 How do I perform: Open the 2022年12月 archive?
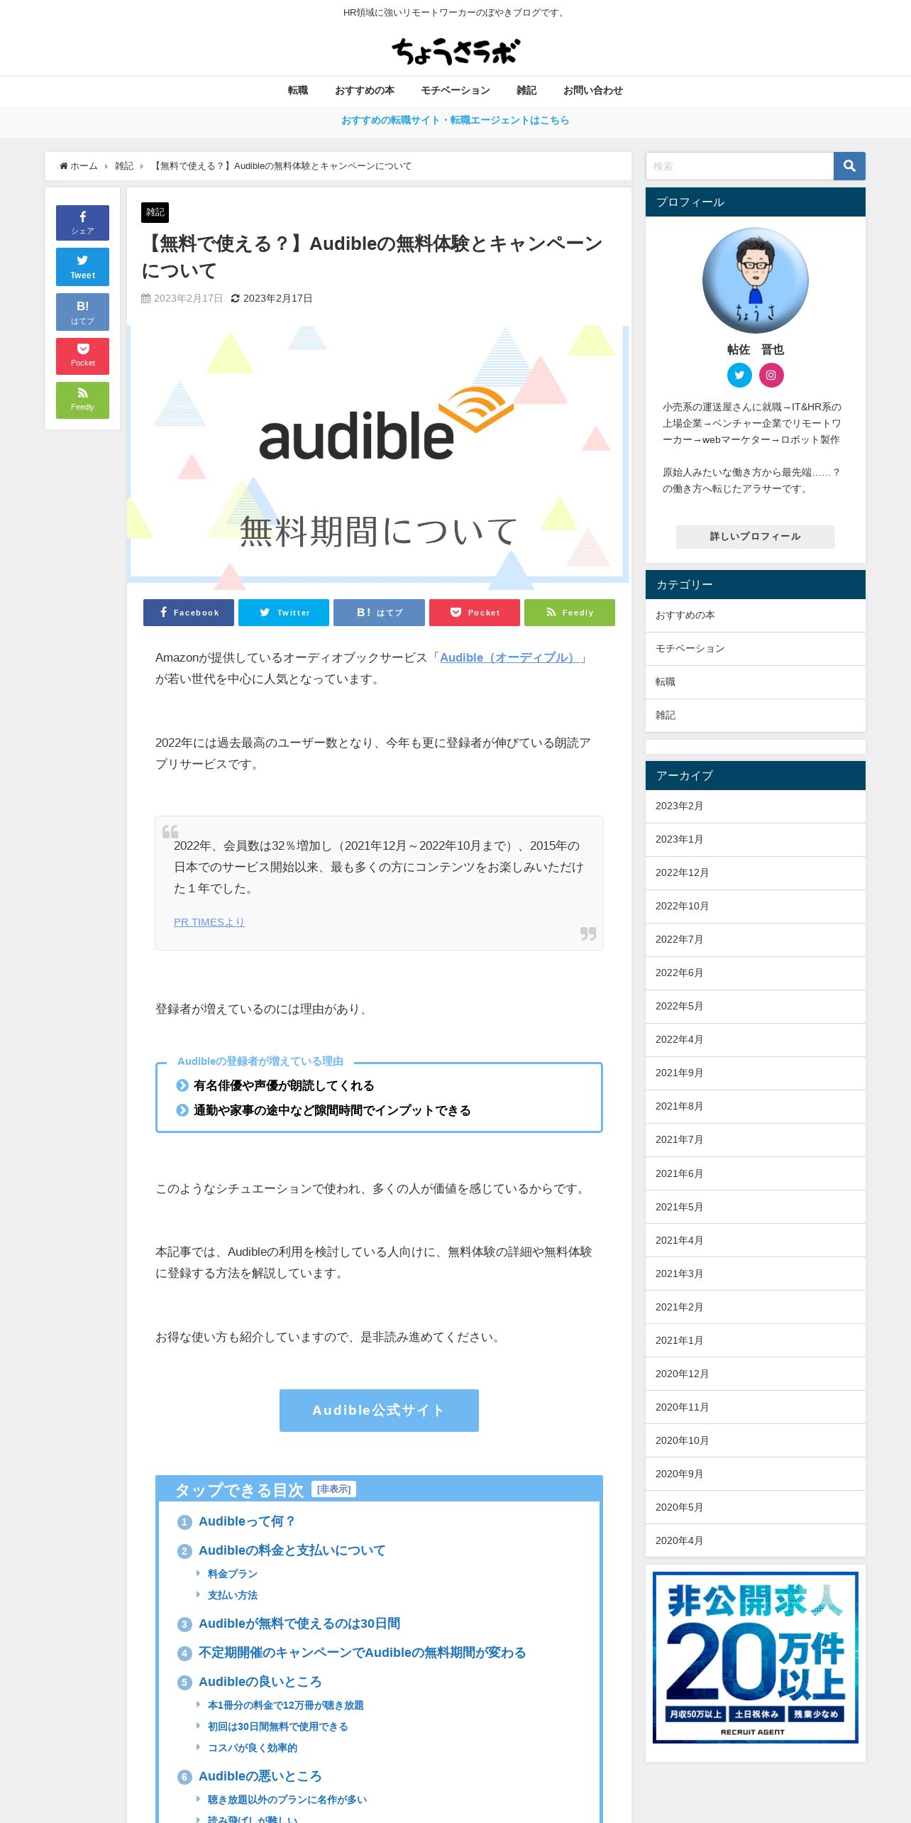[756, 873]
